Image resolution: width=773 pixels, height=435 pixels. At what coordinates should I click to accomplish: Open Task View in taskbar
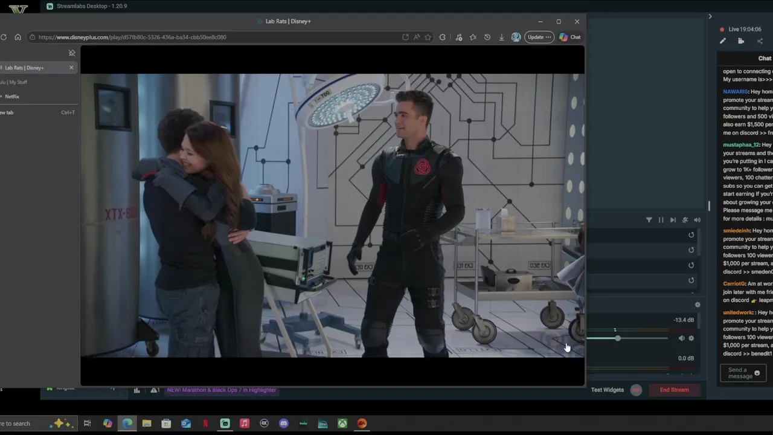coord(87,424)
